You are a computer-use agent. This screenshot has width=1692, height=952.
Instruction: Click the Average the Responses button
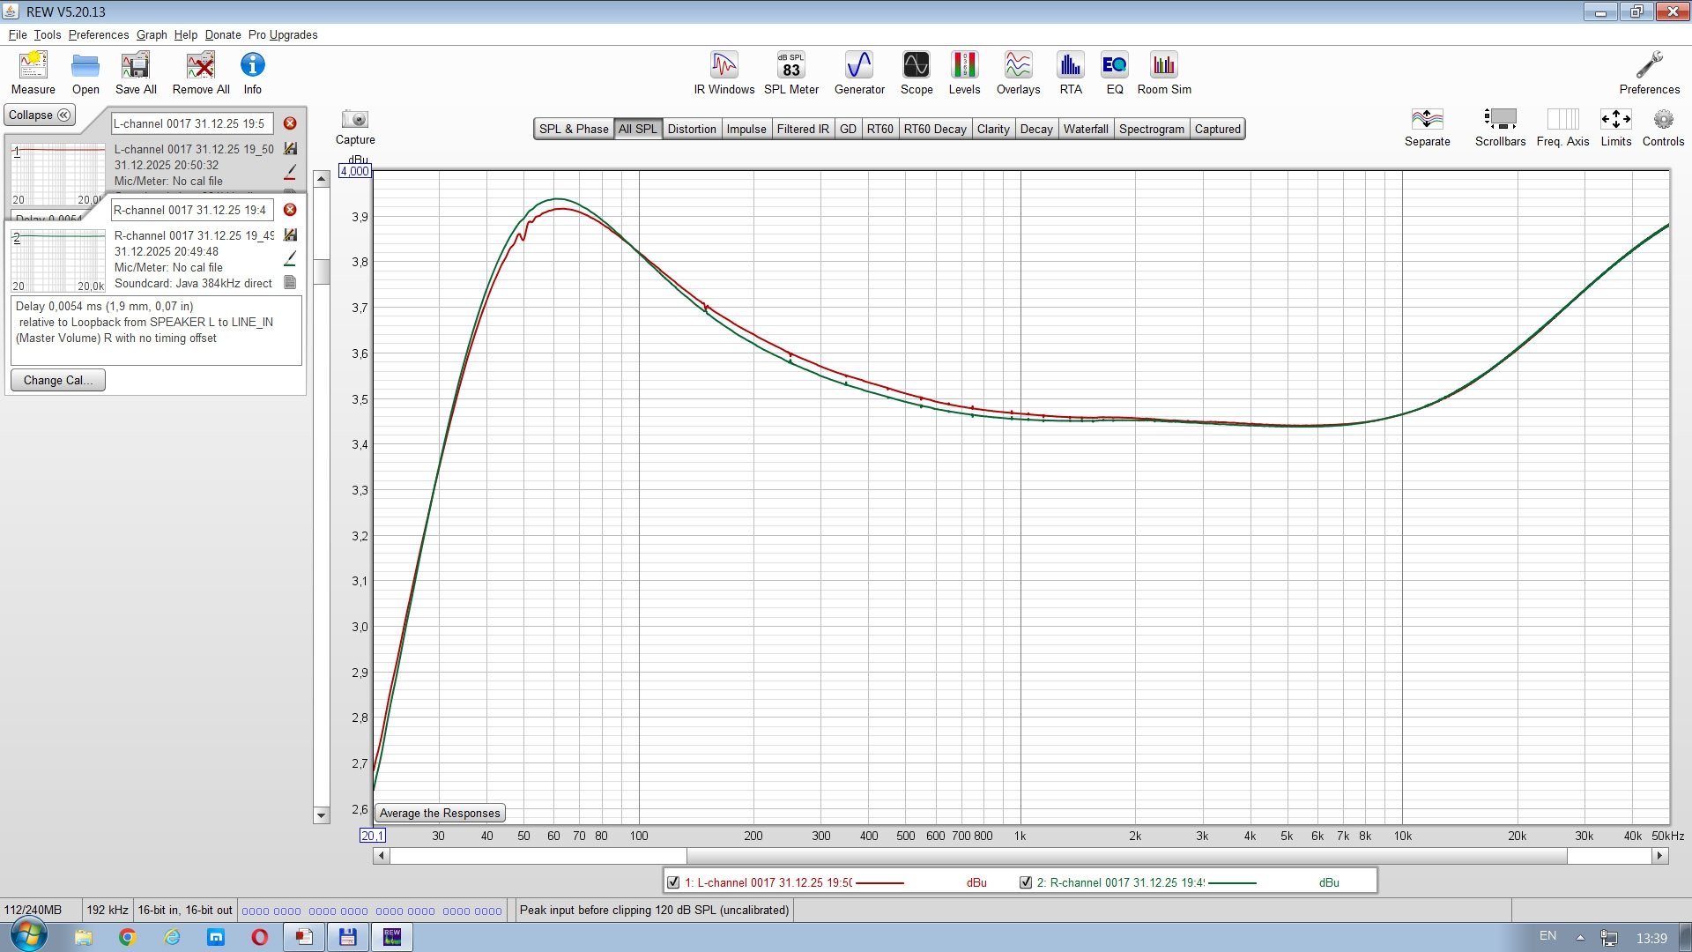tap(440, 813)
